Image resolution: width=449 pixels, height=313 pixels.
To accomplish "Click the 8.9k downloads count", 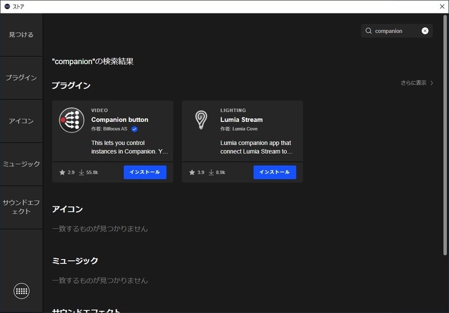I will pyautogui.click(x=221, y=173).
